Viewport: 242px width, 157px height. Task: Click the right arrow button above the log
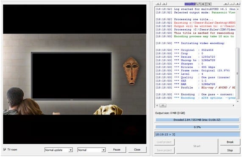164,4
